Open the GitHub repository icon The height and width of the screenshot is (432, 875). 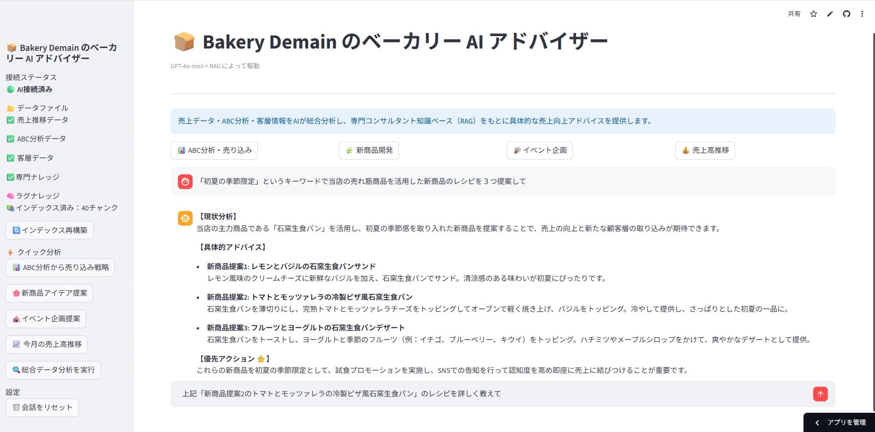tap(847, 14)
